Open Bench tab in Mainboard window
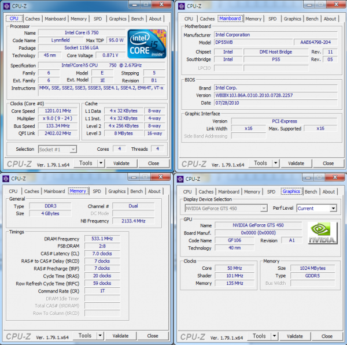This screenshot has width=347, height=345. tap(312, 19)
